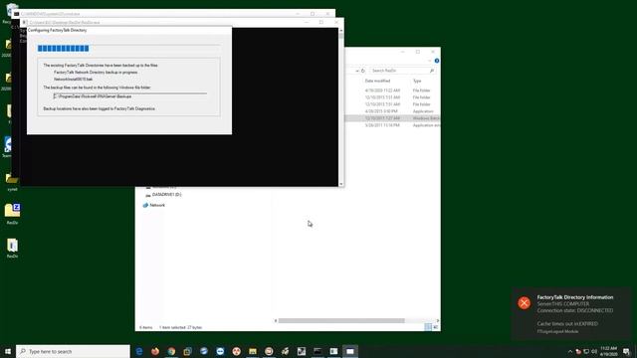This screenshot has width=637, height=358.
Task: Switch Explorer to Details view icon
Action: (428, 327)
